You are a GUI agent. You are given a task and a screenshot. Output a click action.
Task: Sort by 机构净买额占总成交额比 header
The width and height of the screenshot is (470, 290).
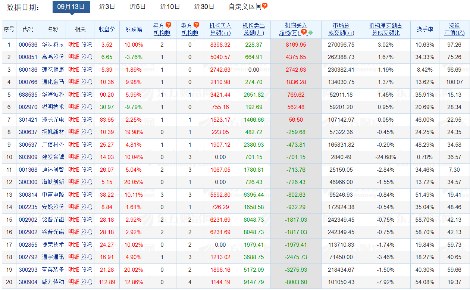click(x=386, y=29)
